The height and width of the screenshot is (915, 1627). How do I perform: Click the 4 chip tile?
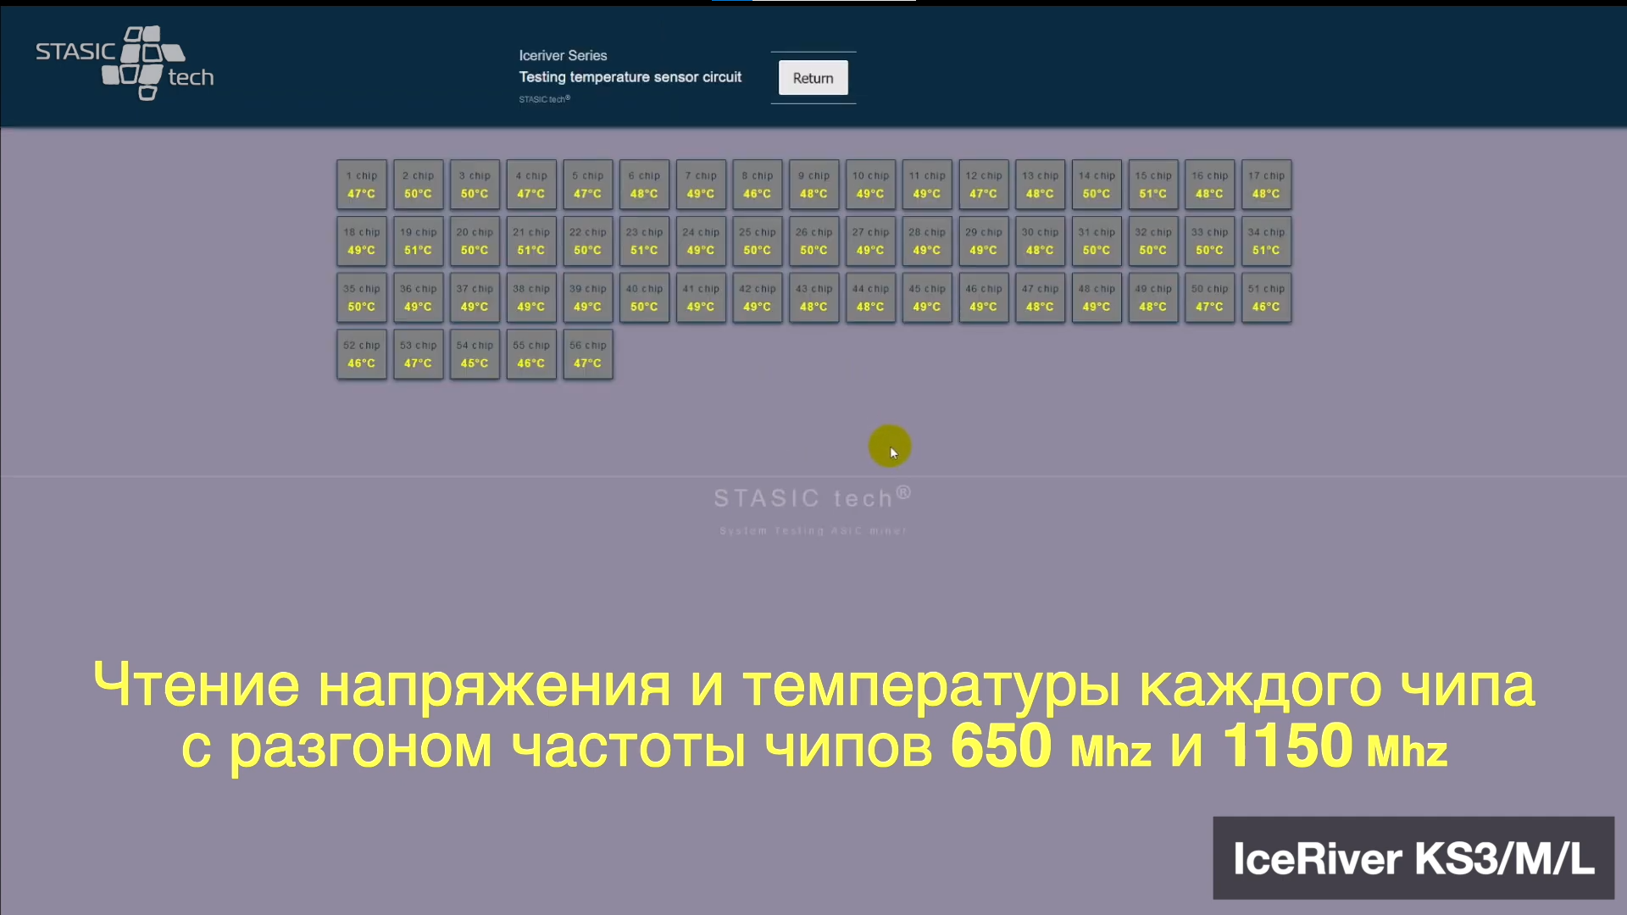[x=531, y=185]
